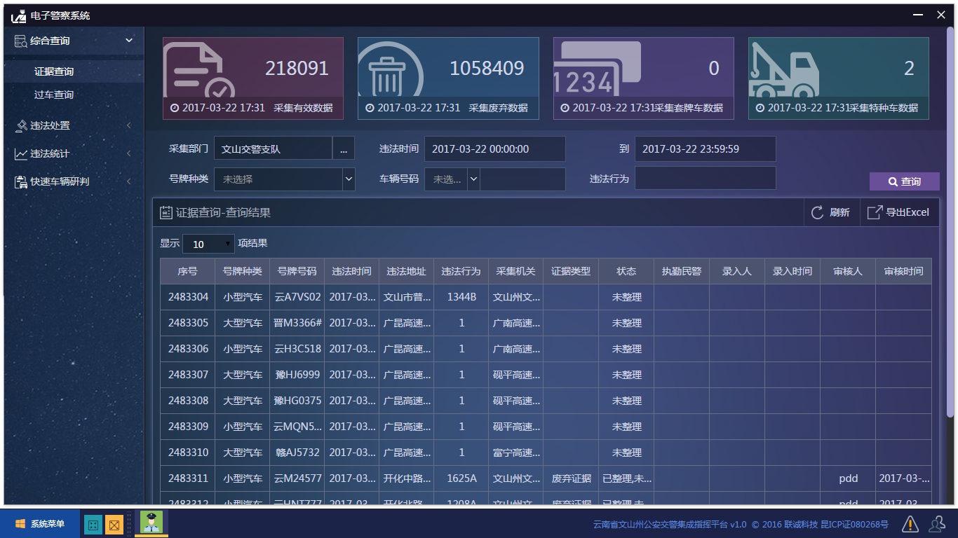Screen dimensions: 958x538
Task: Click the 导出Excel export icon
Action: point(875,213)
